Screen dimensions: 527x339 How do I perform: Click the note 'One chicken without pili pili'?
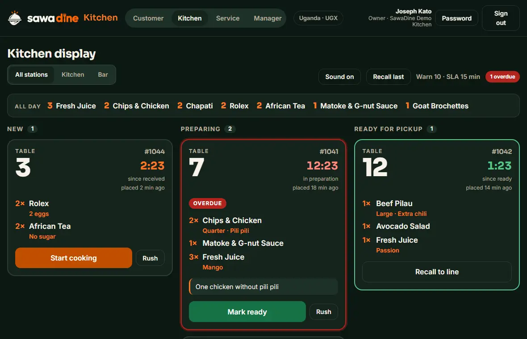(263, 287)
